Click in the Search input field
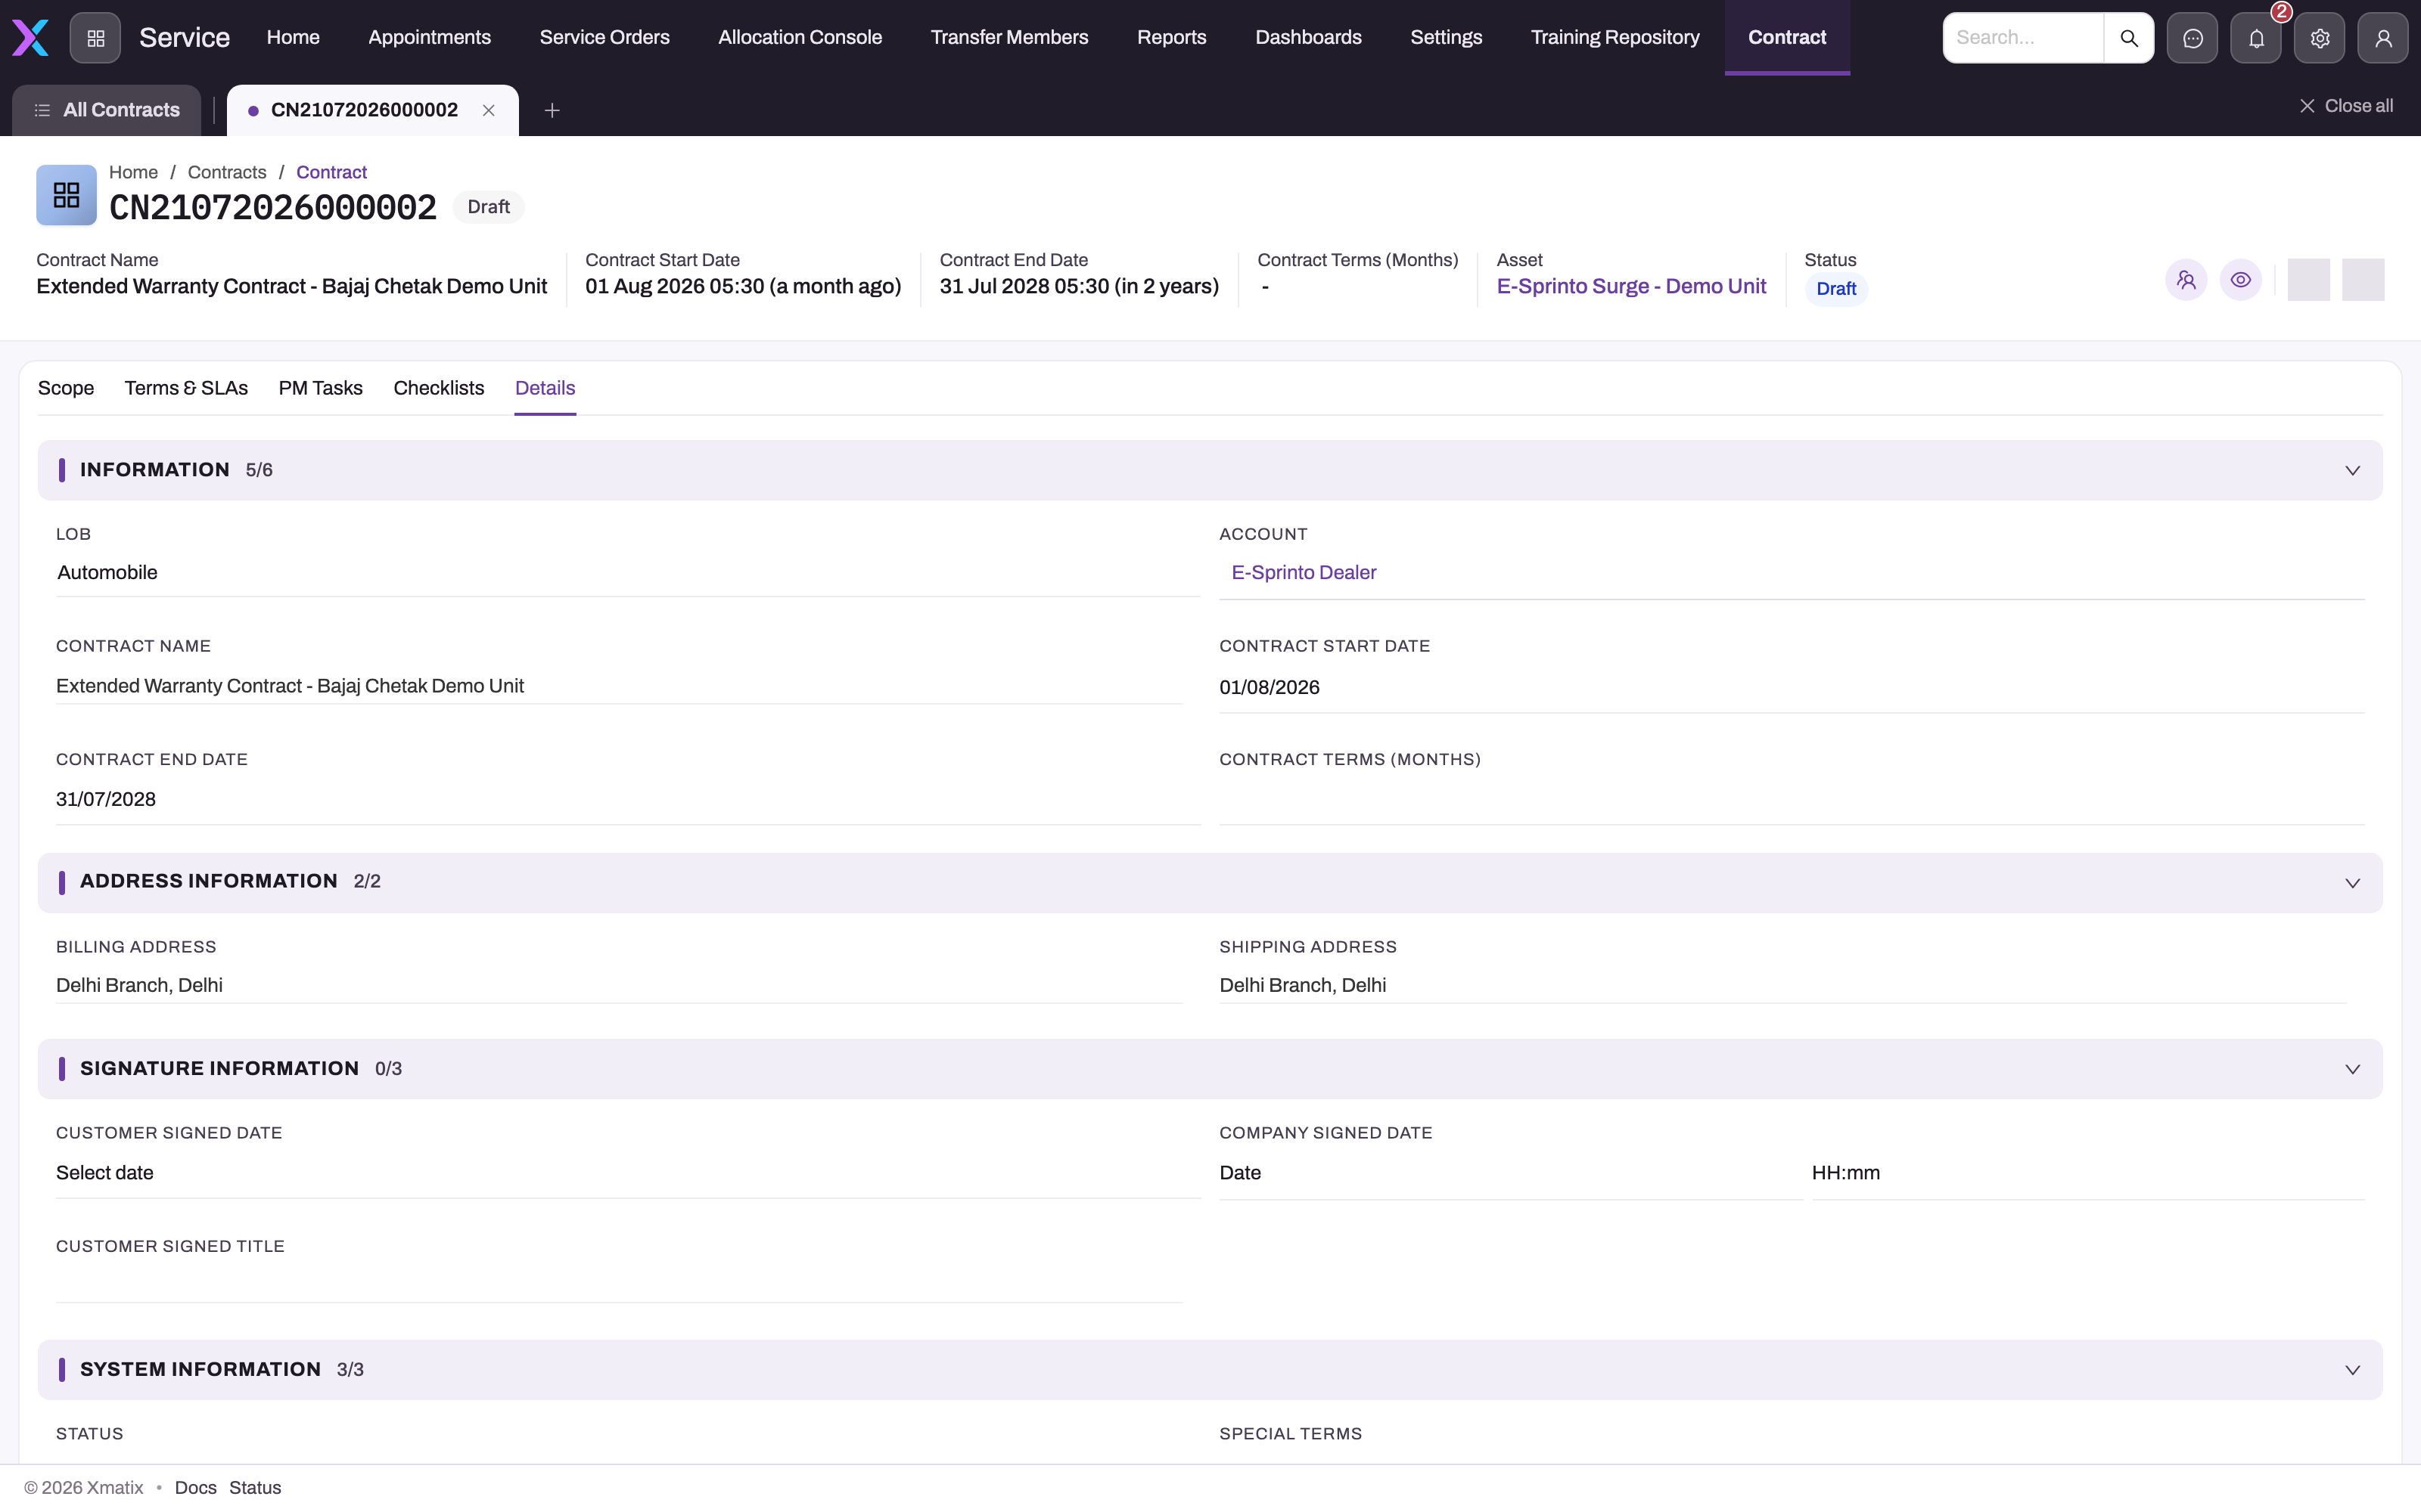2421x1512 pixels. 2023,38
